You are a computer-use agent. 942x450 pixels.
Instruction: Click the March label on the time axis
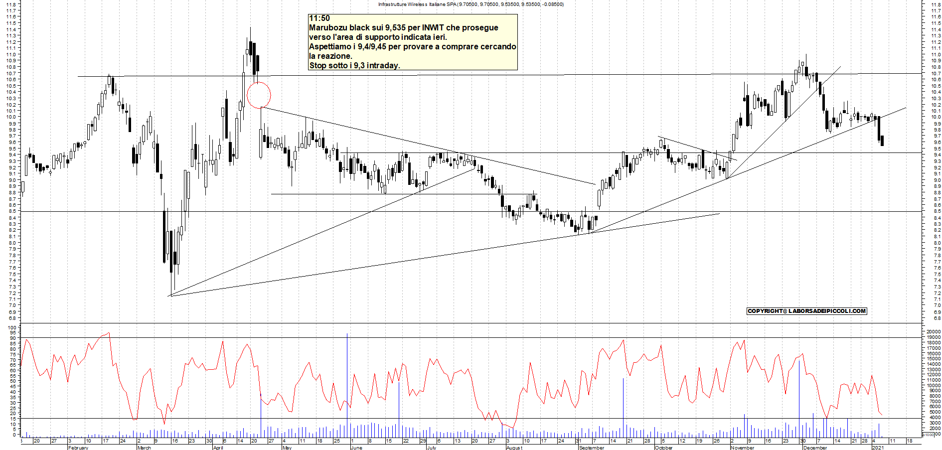coord(144,448)
